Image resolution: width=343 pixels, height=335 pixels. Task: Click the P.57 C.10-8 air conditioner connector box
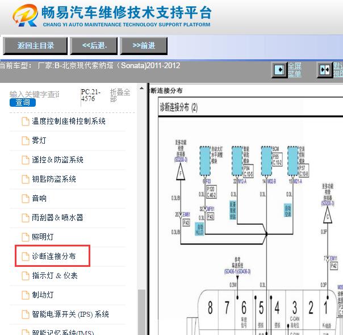[x=303, y=170]
